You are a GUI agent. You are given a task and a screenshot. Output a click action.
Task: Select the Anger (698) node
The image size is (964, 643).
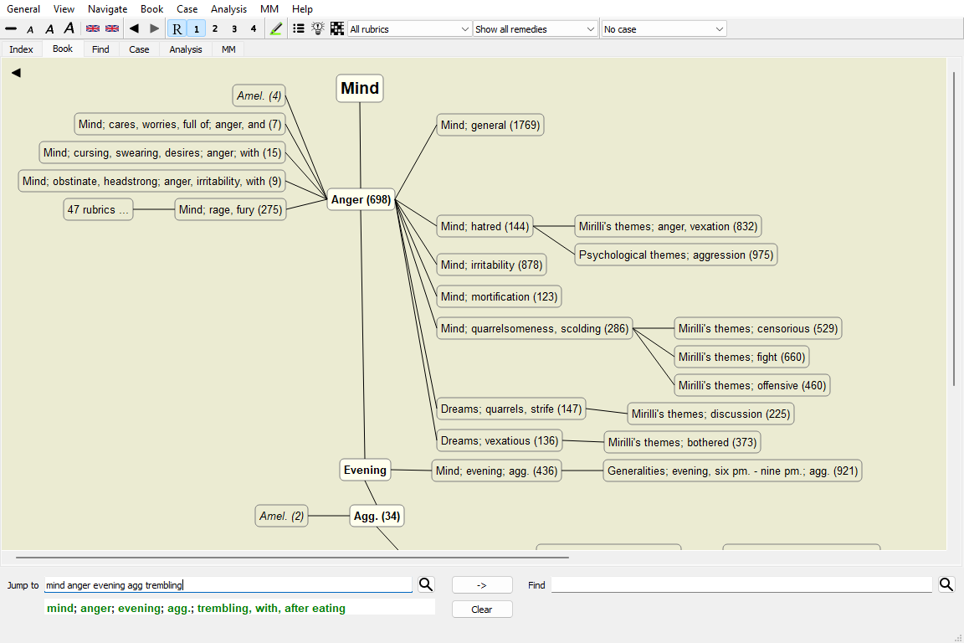tap(361, 199)
